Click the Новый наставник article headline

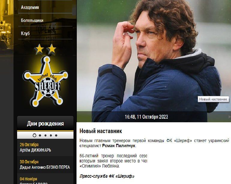tap(100, 131)
